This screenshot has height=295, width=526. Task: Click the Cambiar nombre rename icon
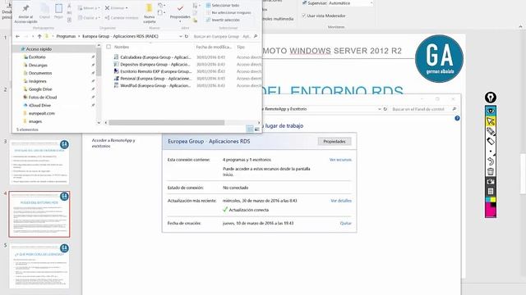[x=107, y=18]
